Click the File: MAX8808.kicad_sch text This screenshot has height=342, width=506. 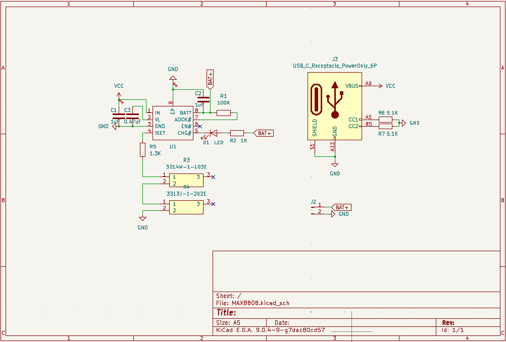[252, 303]
